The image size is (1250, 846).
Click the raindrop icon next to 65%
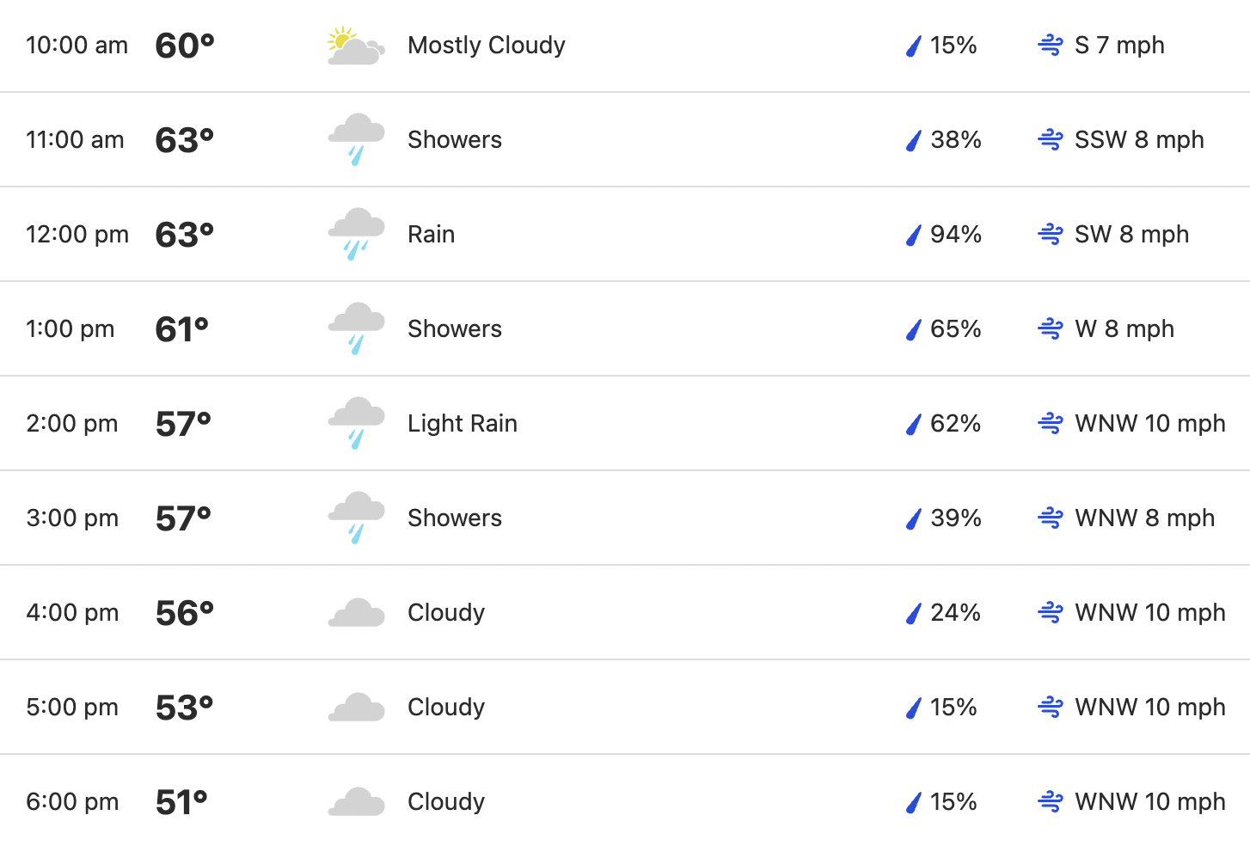coord(914,329)
